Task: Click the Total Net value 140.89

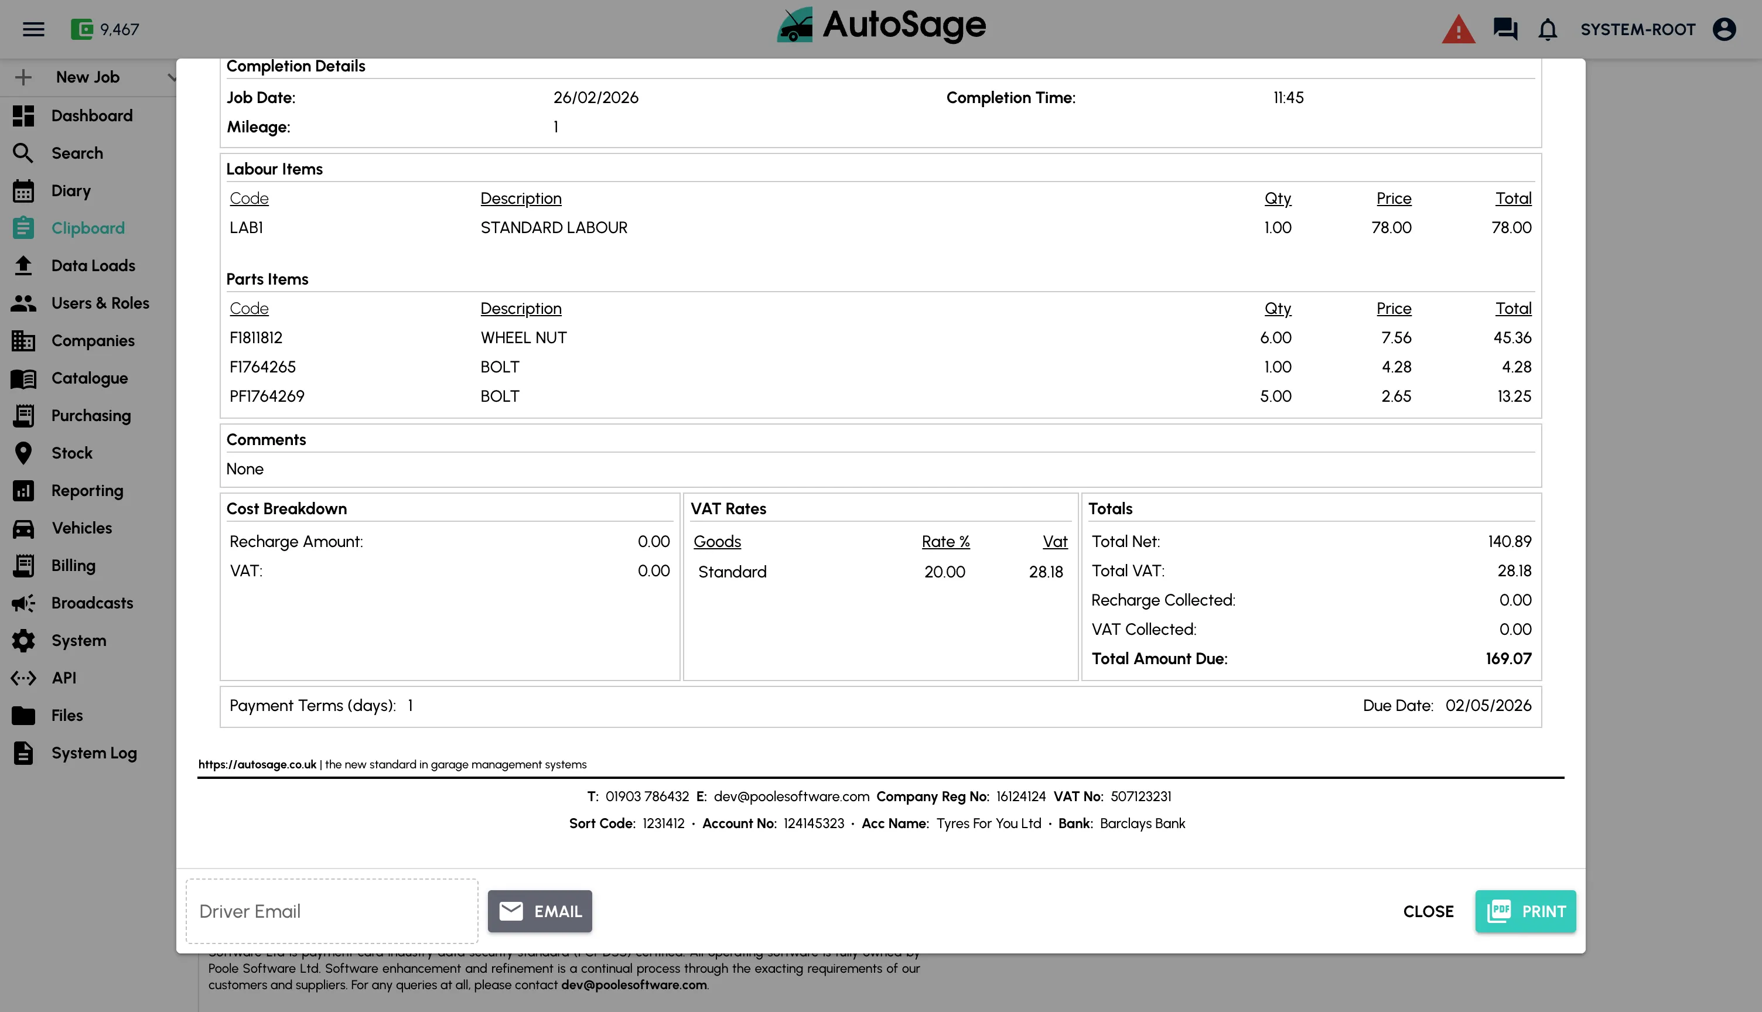Action: coord(1510,542)
